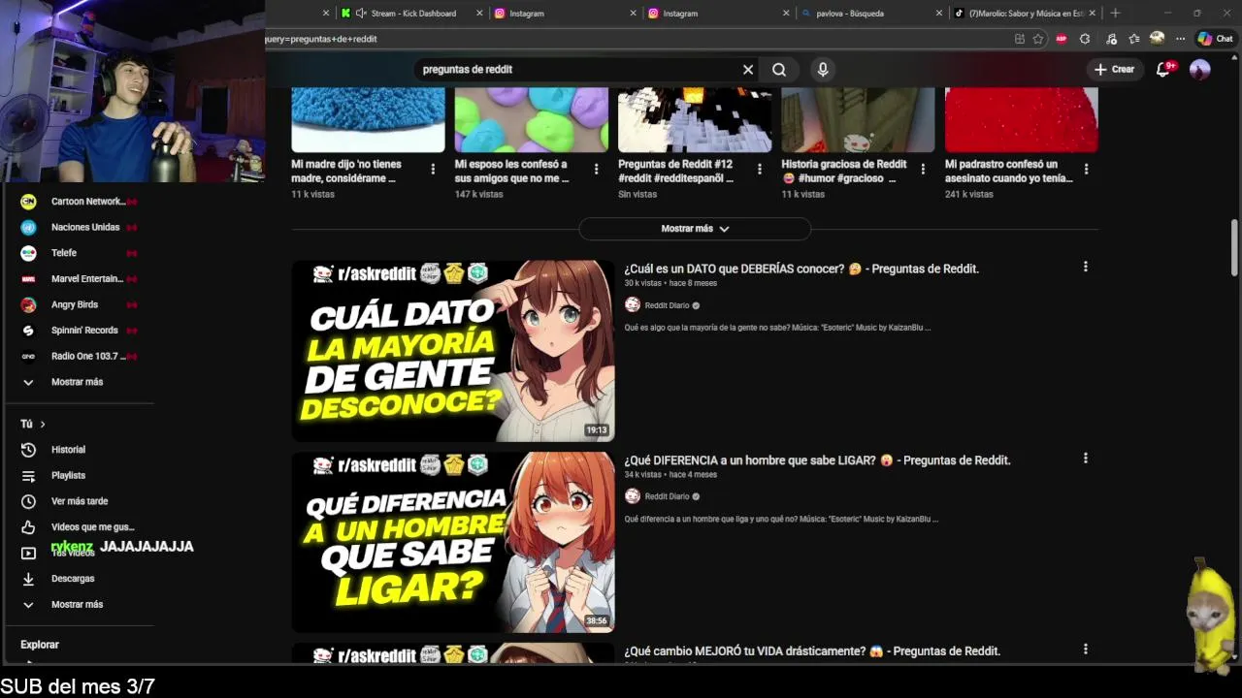Viewport: 1242px width, 698px height.
Task: Start voice search with the microphone icon
Action: point(823,70)
